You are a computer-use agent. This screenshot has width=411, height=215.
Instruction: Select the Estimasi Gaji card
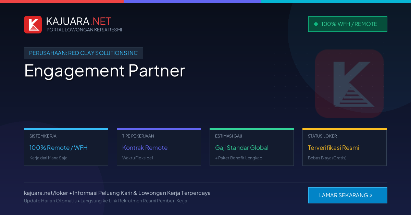pos(252,147)
